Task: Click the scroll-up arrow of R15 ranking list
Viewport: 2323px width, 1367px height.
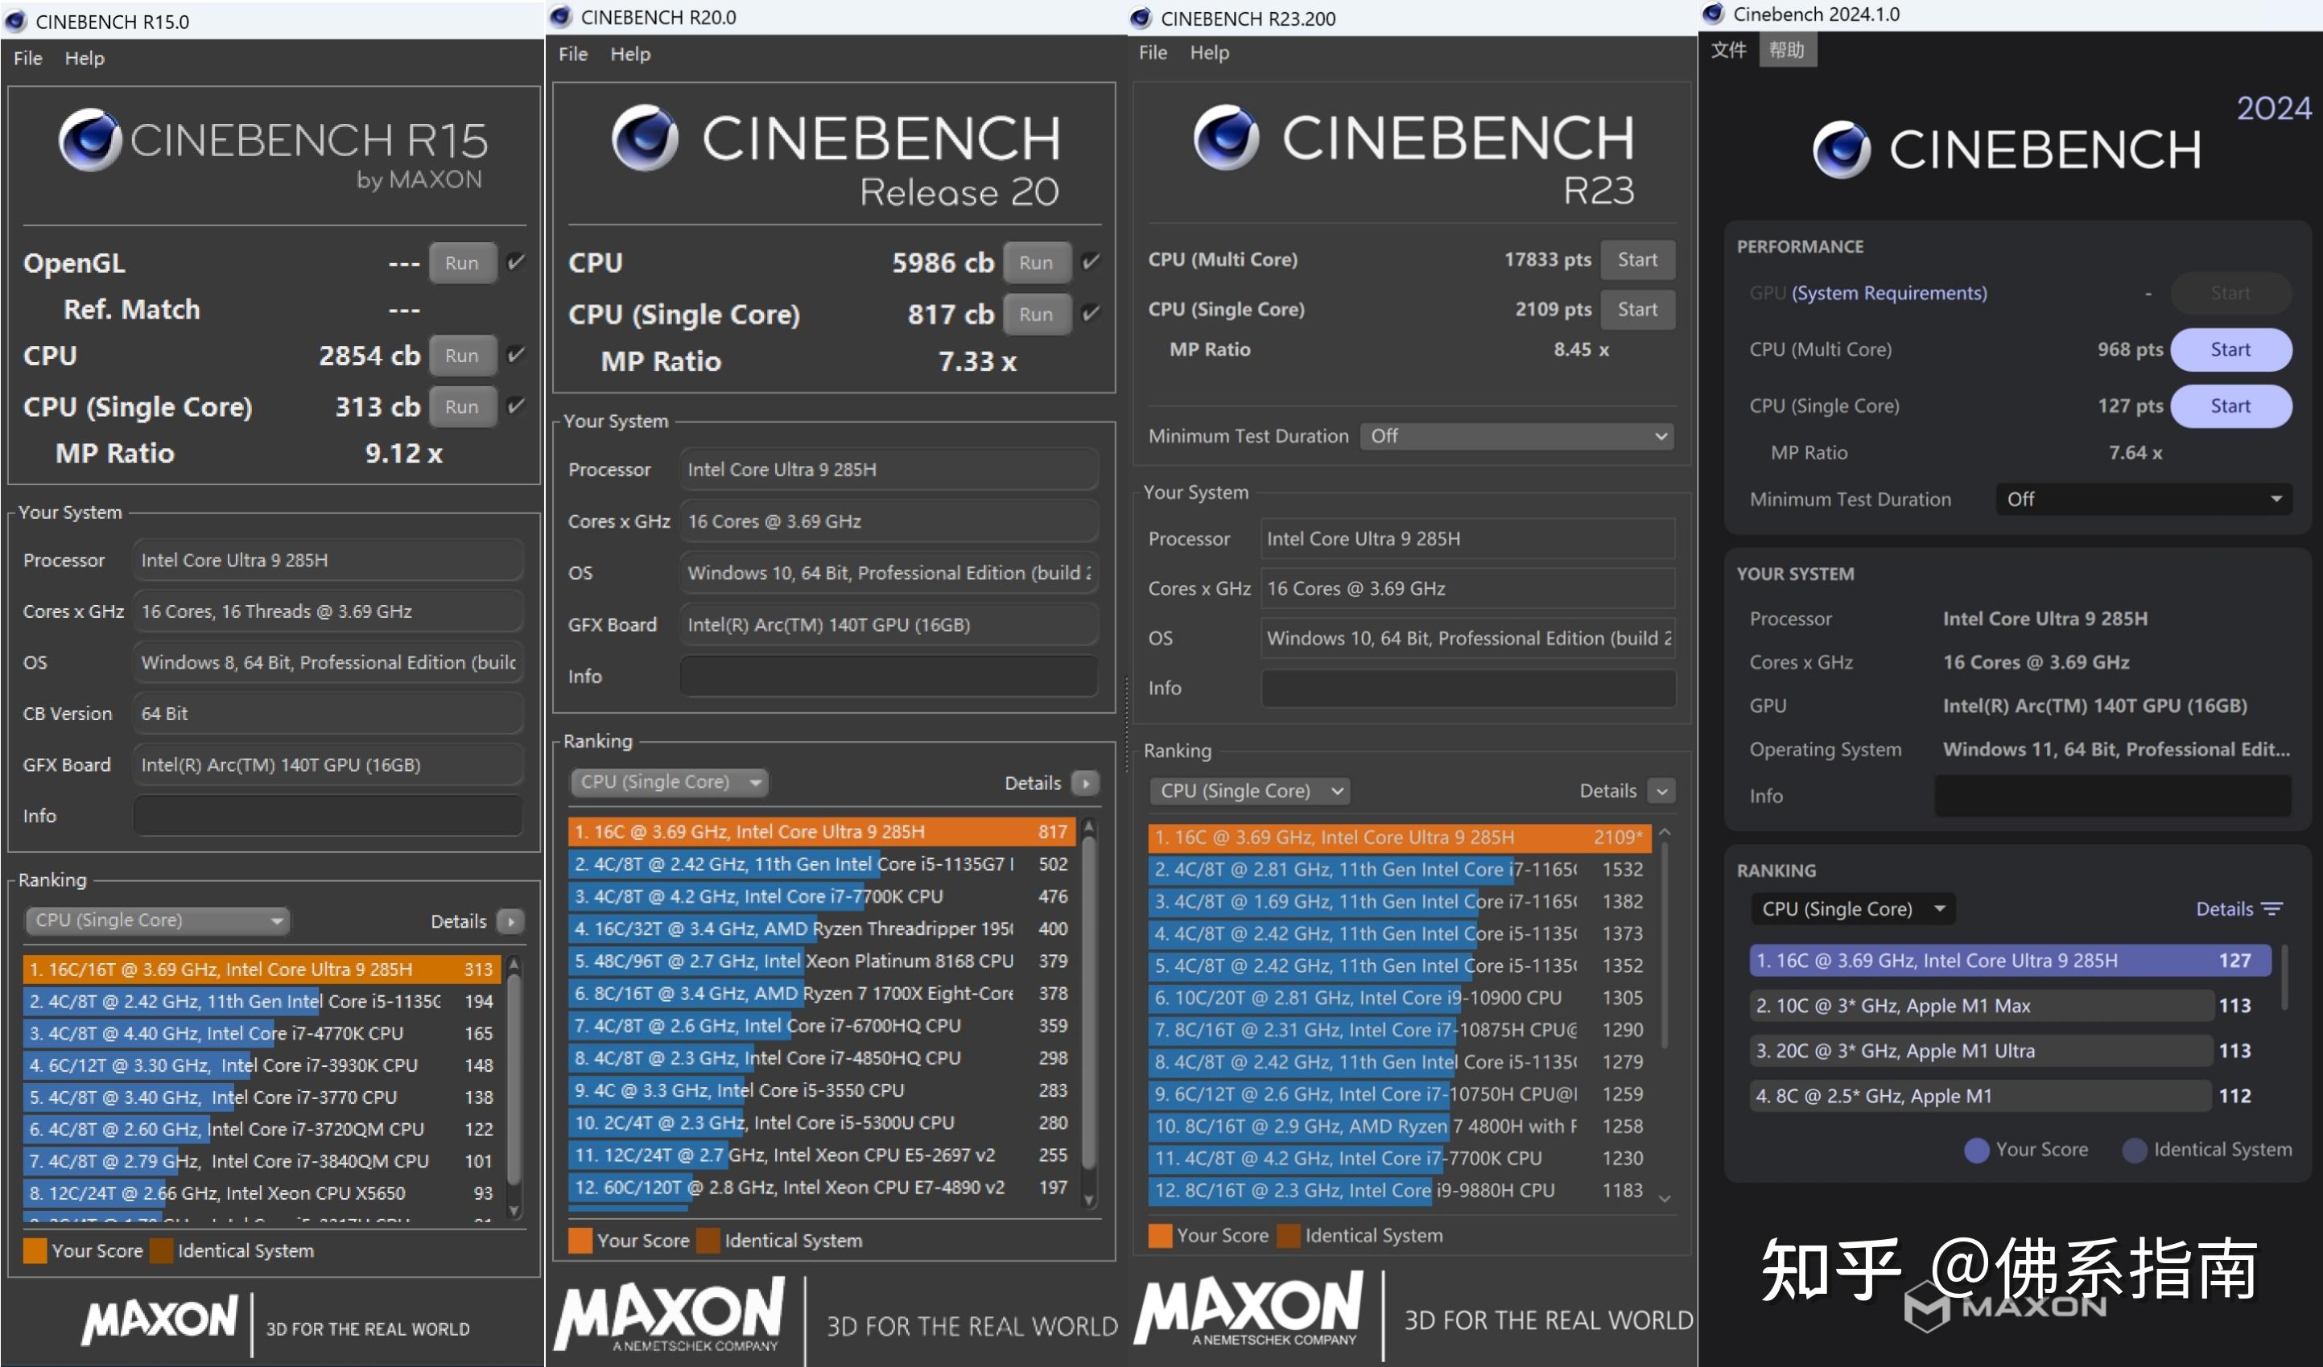Action: point(514,964)
